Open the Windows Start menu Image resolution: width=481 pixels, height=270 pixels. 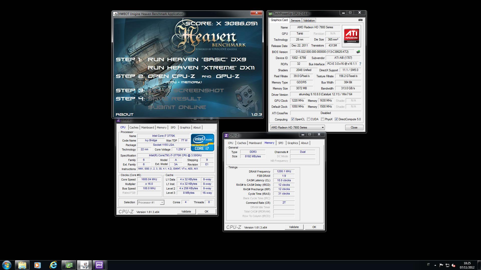[7, 265]
